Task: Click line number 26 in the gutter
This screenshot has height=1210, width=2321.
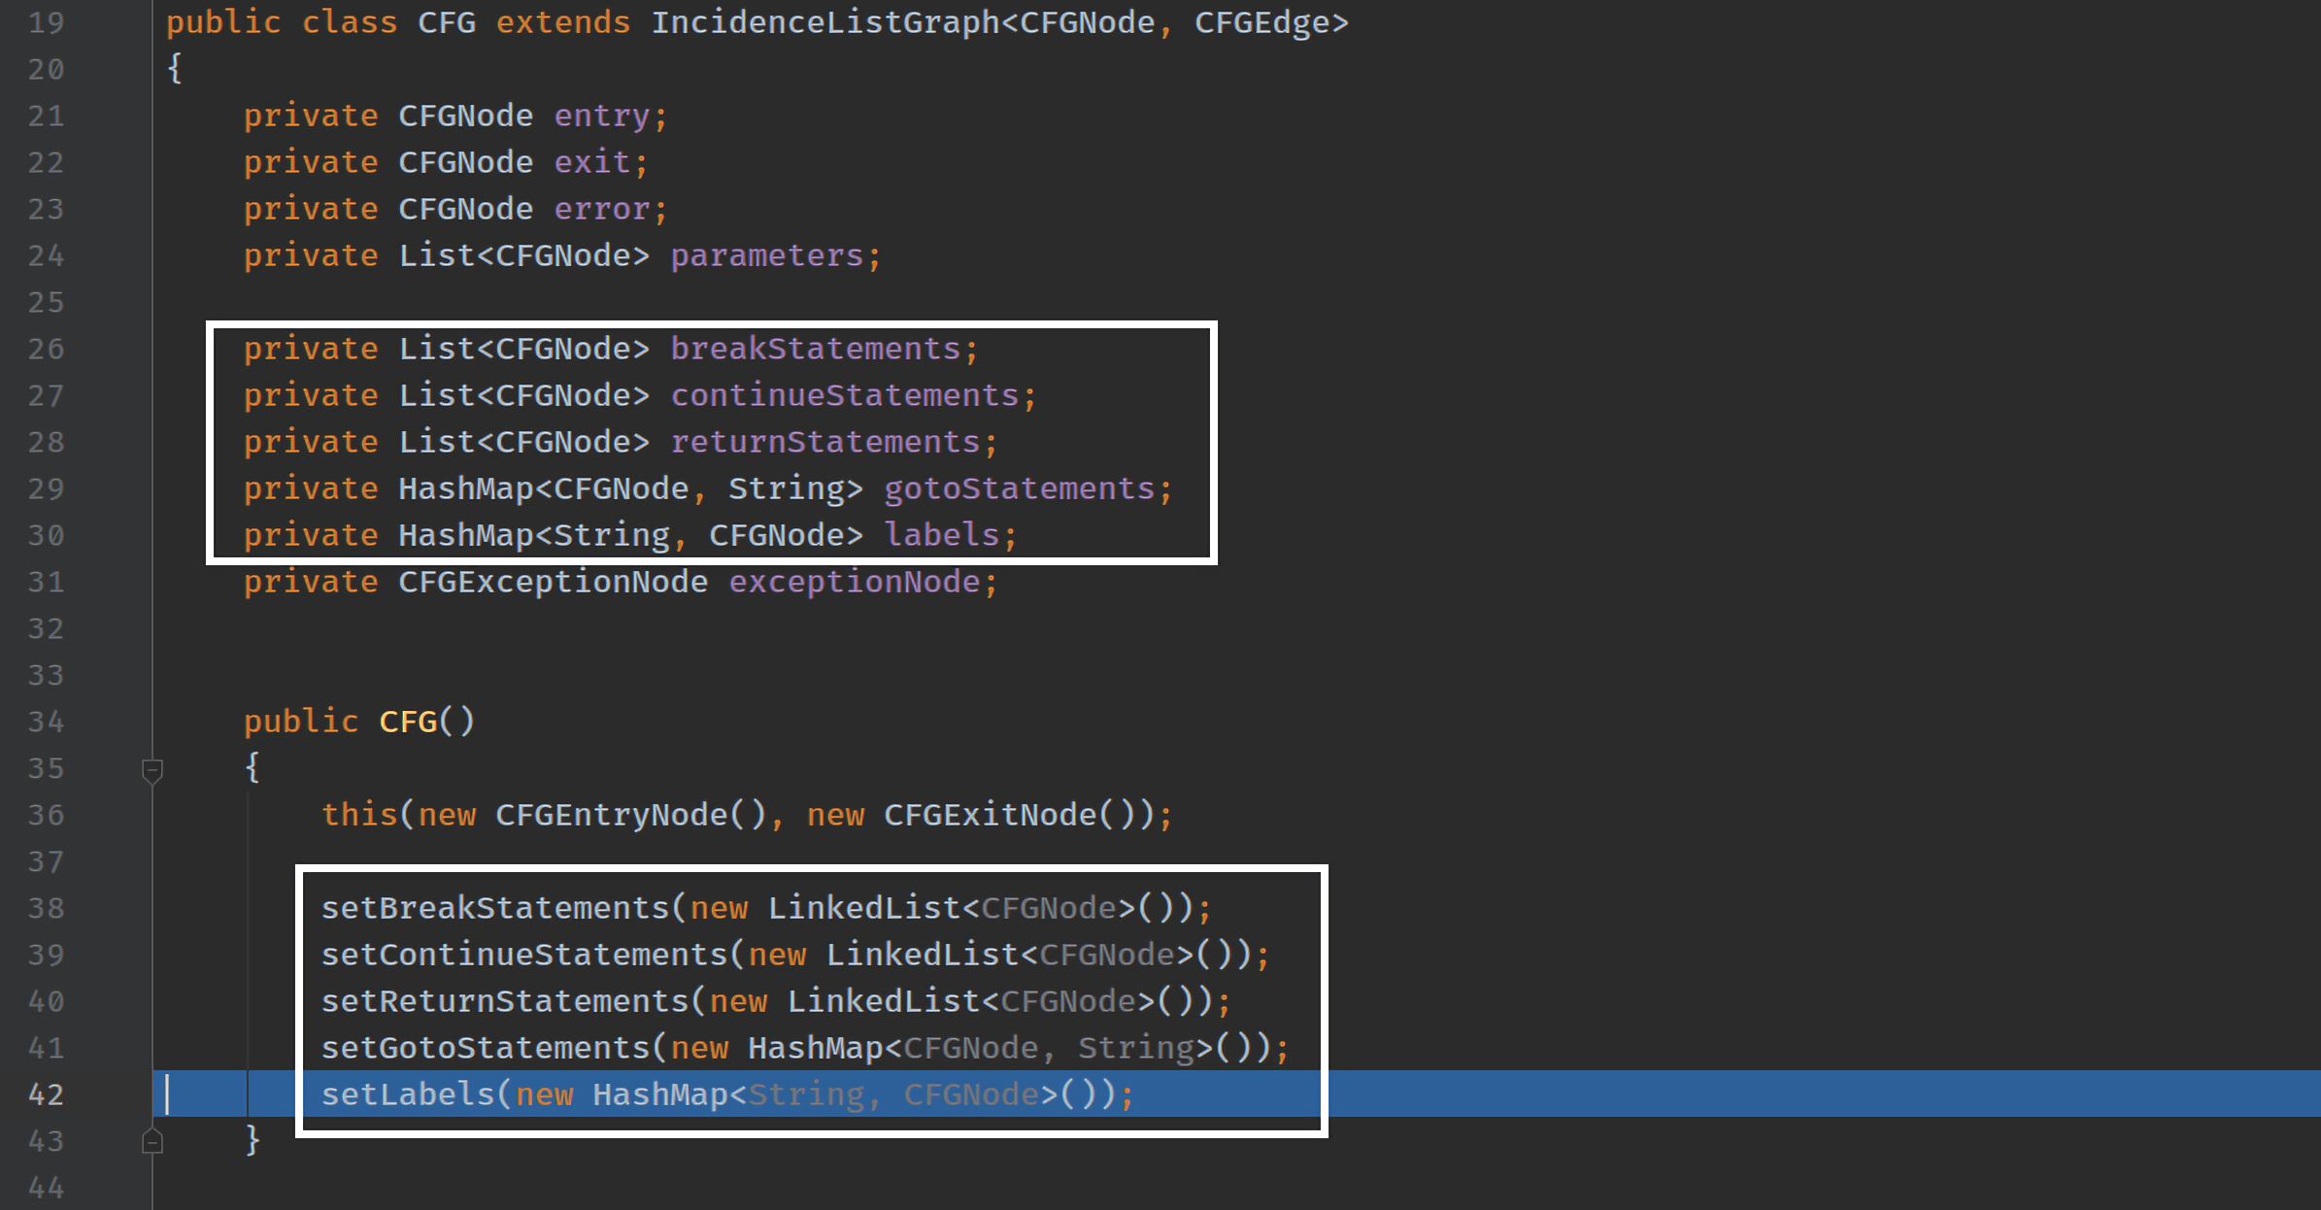Action: [46, 349]
